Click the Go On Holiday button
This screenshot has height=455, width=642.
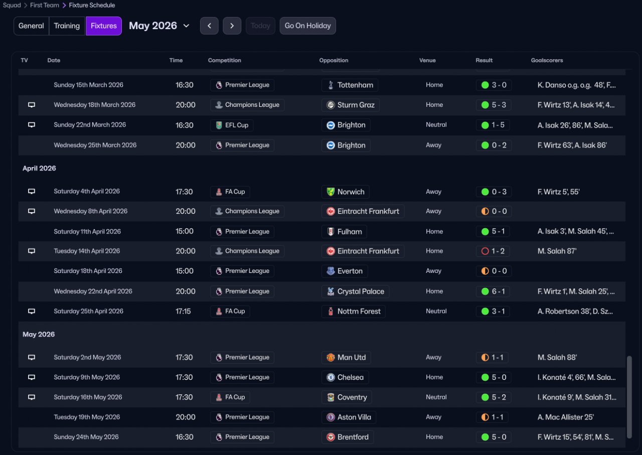pos(308,26)
